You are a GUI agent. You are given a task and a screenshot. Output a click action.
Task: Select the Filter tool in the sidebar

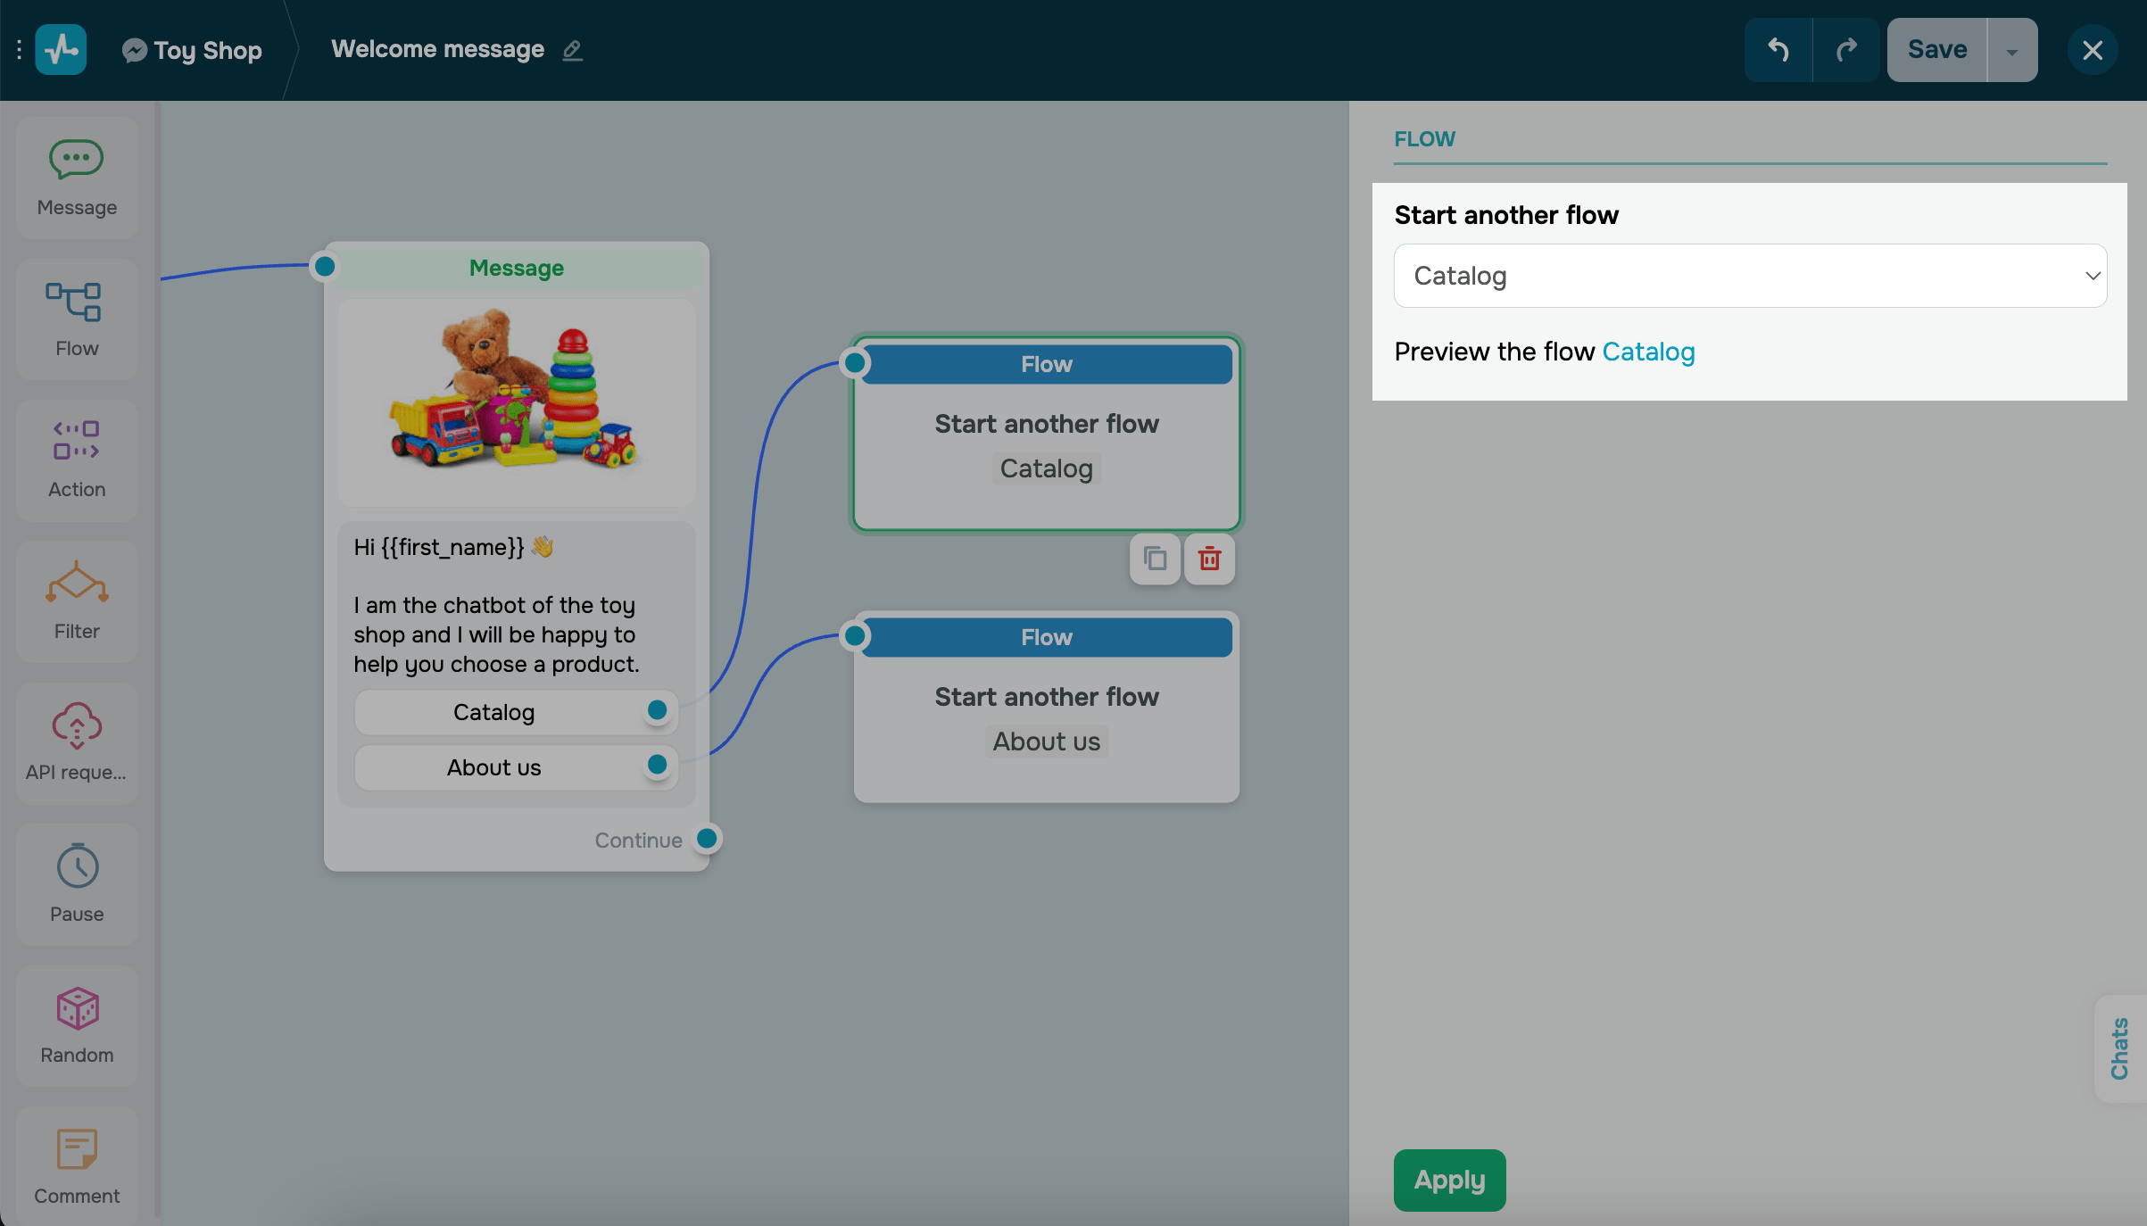coord(76,600)
